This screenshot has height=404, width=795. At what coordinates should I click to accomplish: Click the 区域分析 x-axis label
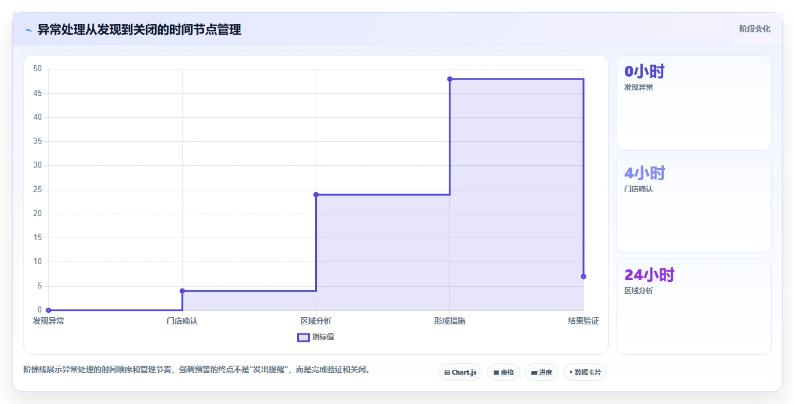(316, 321)
